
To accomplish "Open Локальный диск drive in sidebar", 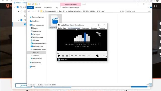I will 40,50.
